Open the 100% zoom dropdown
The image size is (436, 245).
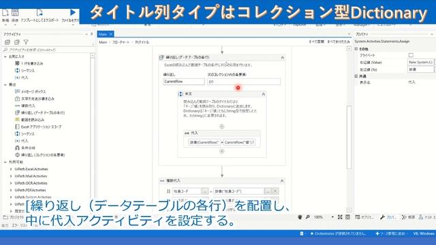pos(332,217)
